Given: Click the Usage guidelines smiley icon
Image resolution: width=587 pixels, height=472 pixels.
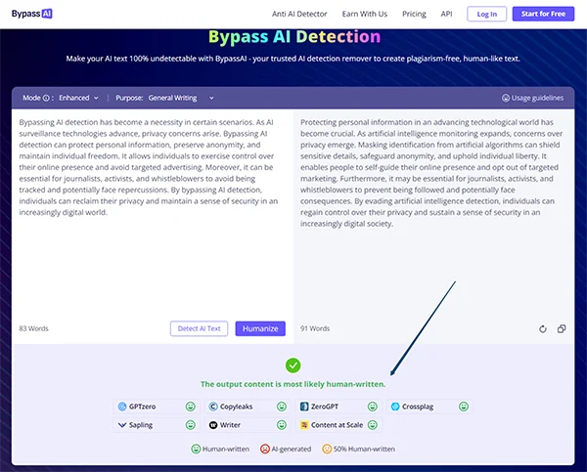Looking at the screenshot, I should [x=506, y=98].
